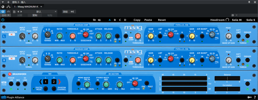Screen dimensions: 258x100
Task: Toggle Digital Mode button
Action: pos(46,88)
